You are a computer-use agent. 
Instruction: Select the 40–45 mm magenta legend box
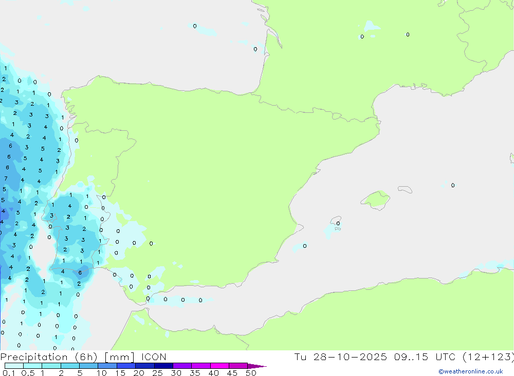click(x=219, y=366)
